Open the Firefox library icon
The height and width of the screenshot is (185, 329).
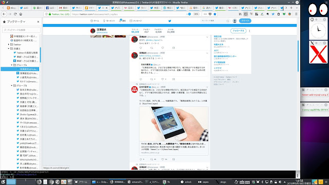(x=240, y=14)
